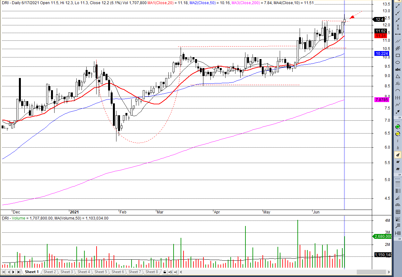Screen dimensions: 402x277
Task: Select the ellipse drawing tool
Action: pyautogui.click(x=398, y=63)
